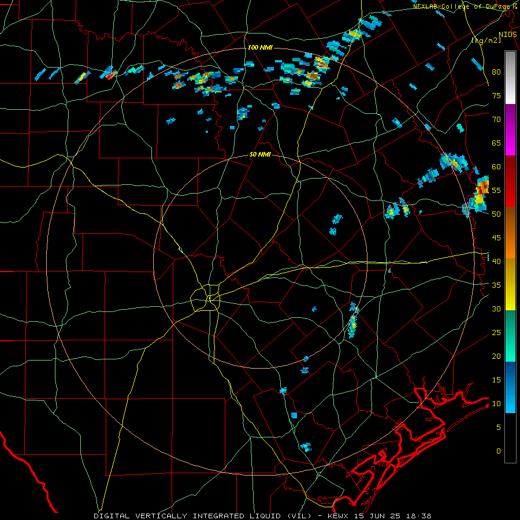Click the 50 NMI range ring label
Screen dimensions: 520x520
[260, 154]
